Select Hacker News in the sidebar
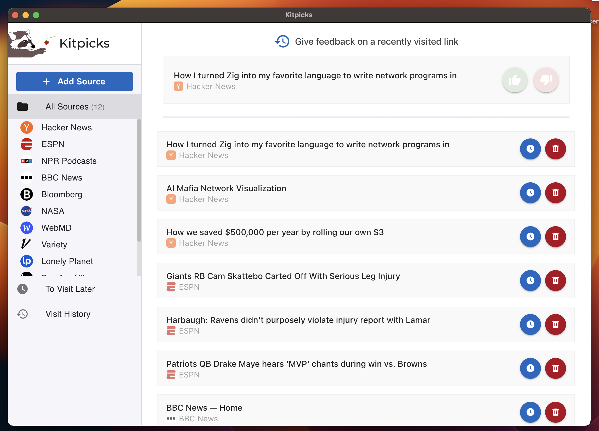The image size is (599, 431). click(66, 127)
